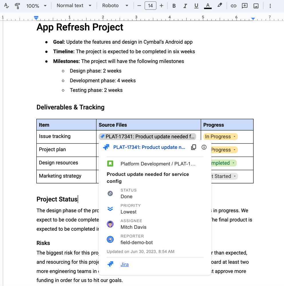Open the PLAT-17341 title link in the preview card
284x286 pixels.
[x=149, y=147]
